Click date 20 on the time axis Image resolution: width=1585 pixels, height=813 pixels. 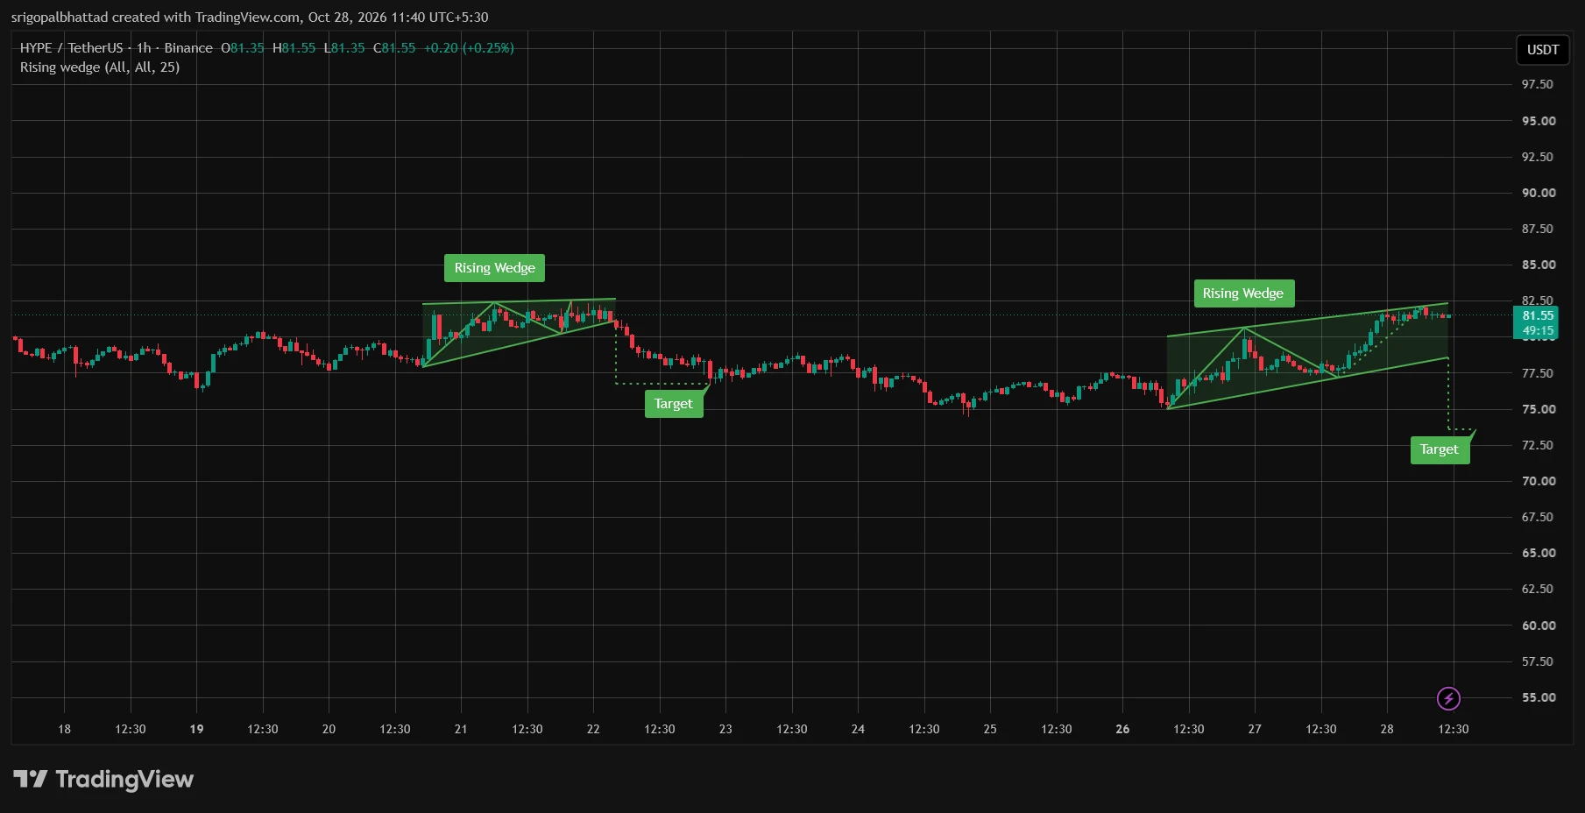point(329,729)
